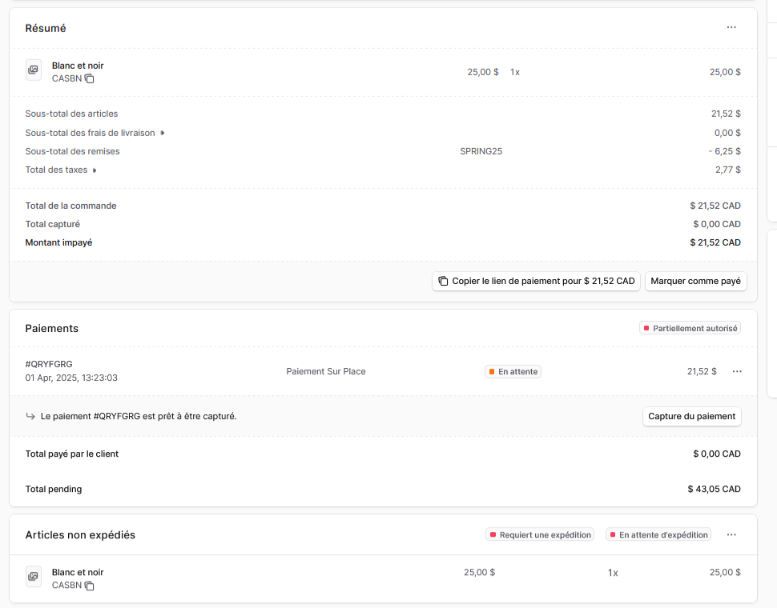Click the Blanc et noir thumbnail in unshipped items
The image size is (777, 608).
(34, 576)
